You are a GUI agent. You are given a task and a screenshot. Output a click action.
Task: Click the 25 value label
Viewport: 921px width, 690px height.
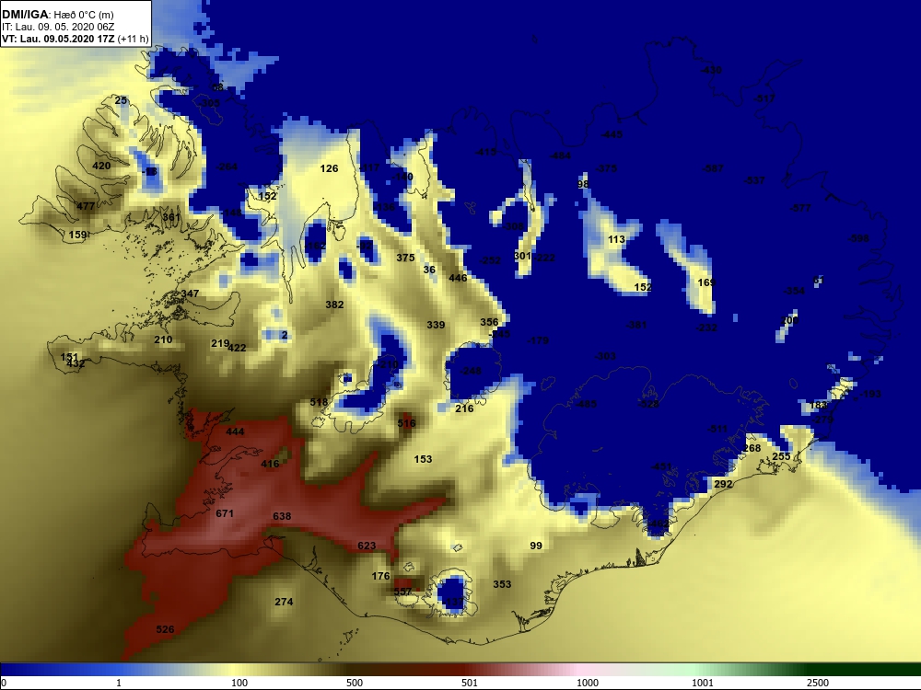121,101
